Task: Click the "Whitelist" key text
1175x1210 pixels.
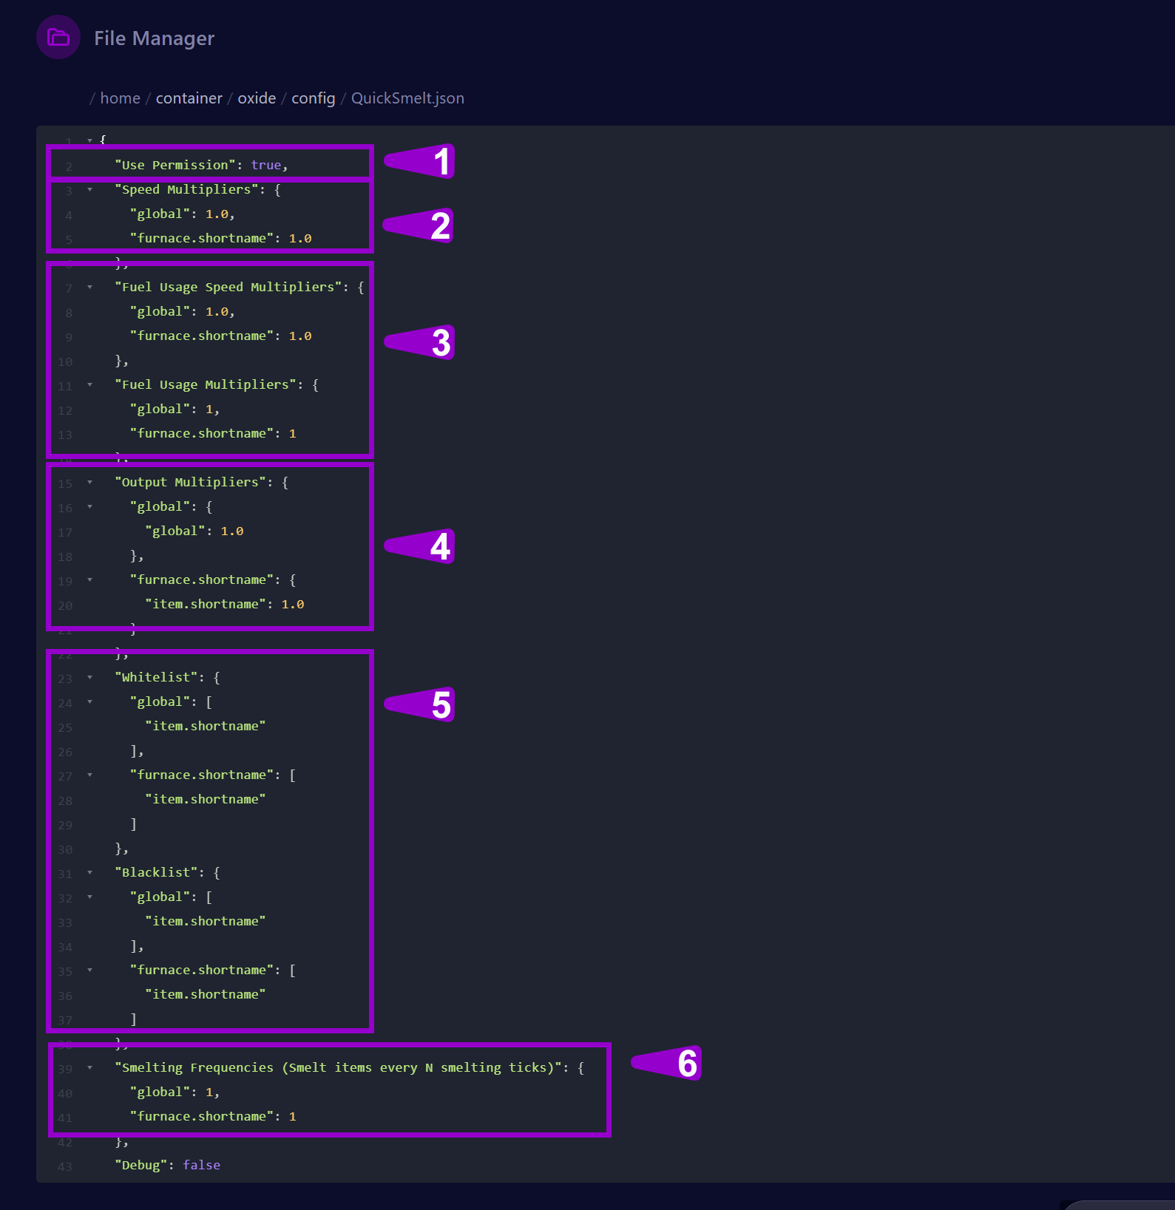Action: tap(156, 677)
